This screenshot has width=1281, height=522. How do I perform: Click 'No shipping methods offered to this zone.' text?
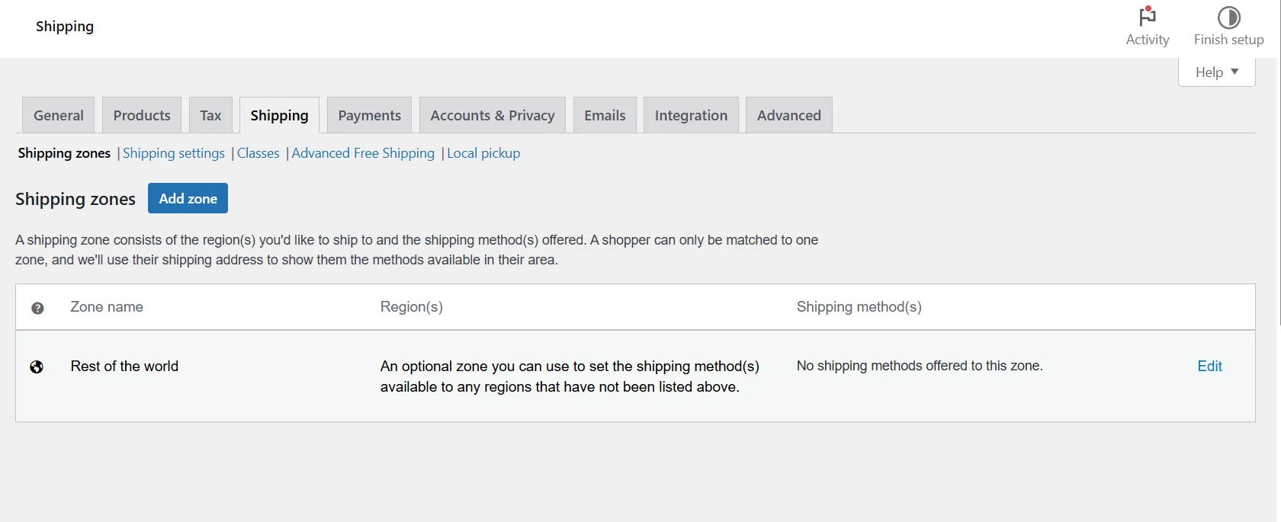pyautogui.click(x=920, y=366)
